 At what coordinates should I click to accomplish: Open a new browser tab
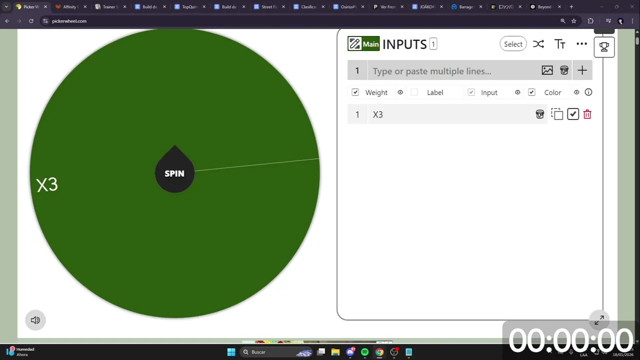[x=571, y=7]
